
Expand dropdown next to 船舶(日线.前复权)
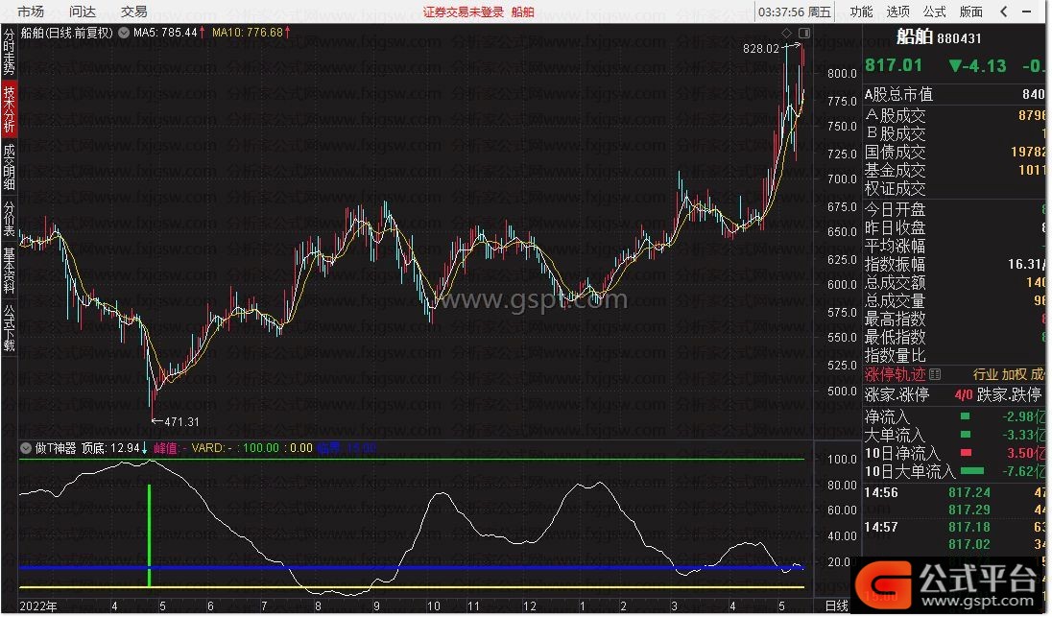click(x=124, y=33)
